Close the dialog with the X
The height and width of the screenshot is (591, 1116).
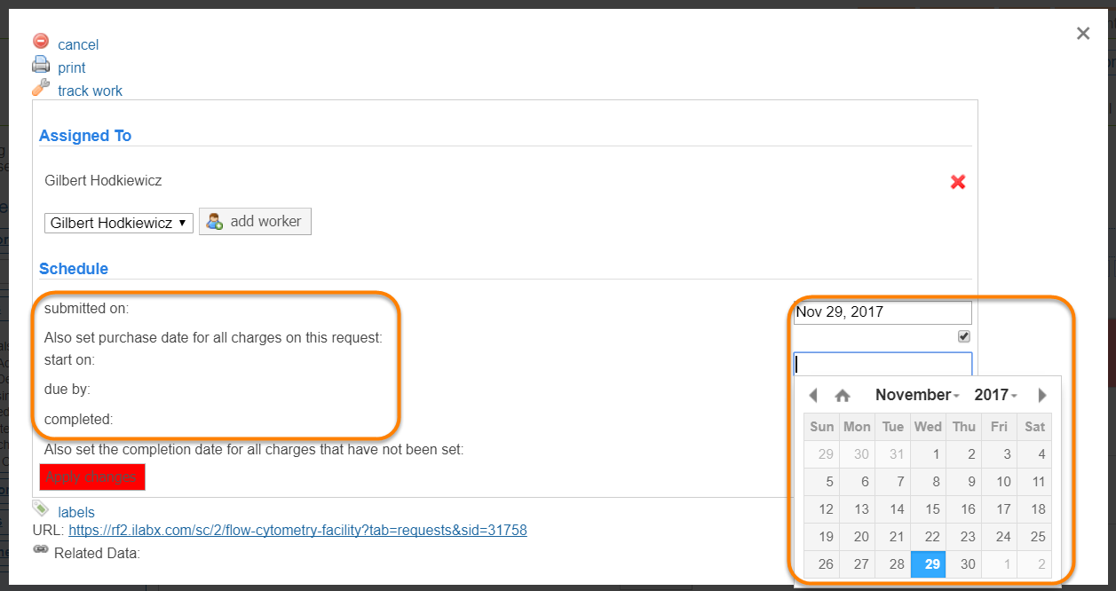coord(1082,34)
